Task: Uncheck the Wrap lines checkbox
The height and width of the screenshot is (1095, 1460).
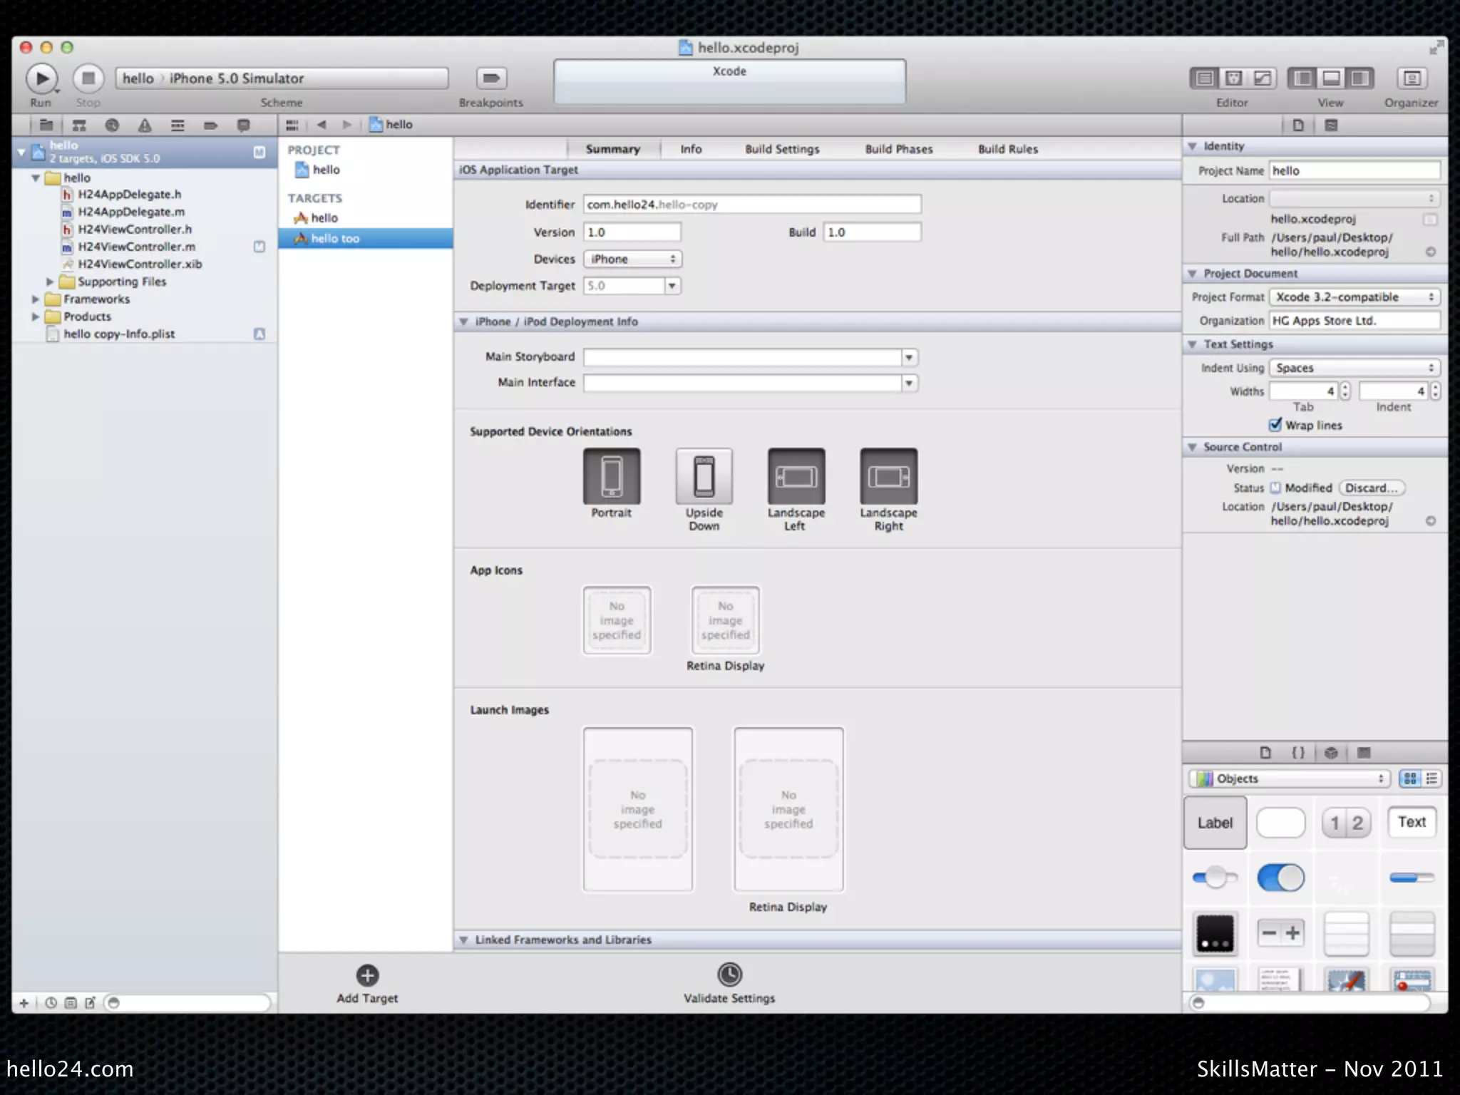Action: [x=1275, y=425]
